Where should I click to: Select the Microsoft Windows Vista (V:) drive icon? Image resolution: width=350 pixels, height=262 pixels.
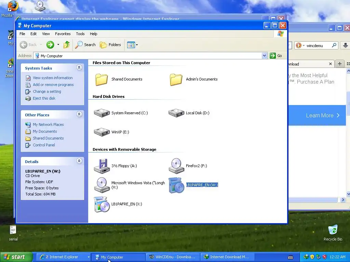102,185
